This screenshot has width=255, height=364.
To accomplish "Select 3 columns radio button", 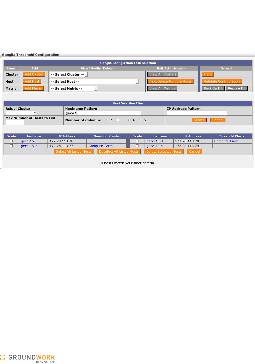I will pyautogui.click(x=118, y=120).
